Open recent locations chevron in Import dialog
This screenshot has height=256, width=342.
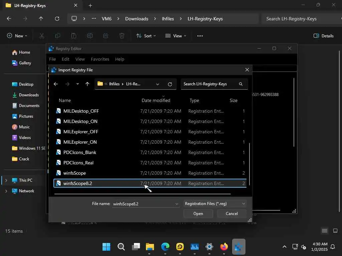coord(77,84)
